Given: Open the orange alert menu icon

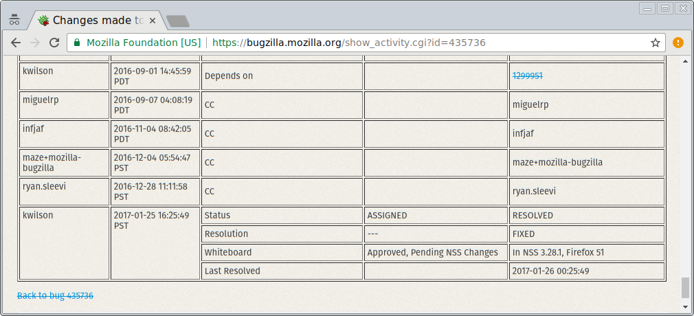Looking at the screenshot, I should [x=678, y=43].
